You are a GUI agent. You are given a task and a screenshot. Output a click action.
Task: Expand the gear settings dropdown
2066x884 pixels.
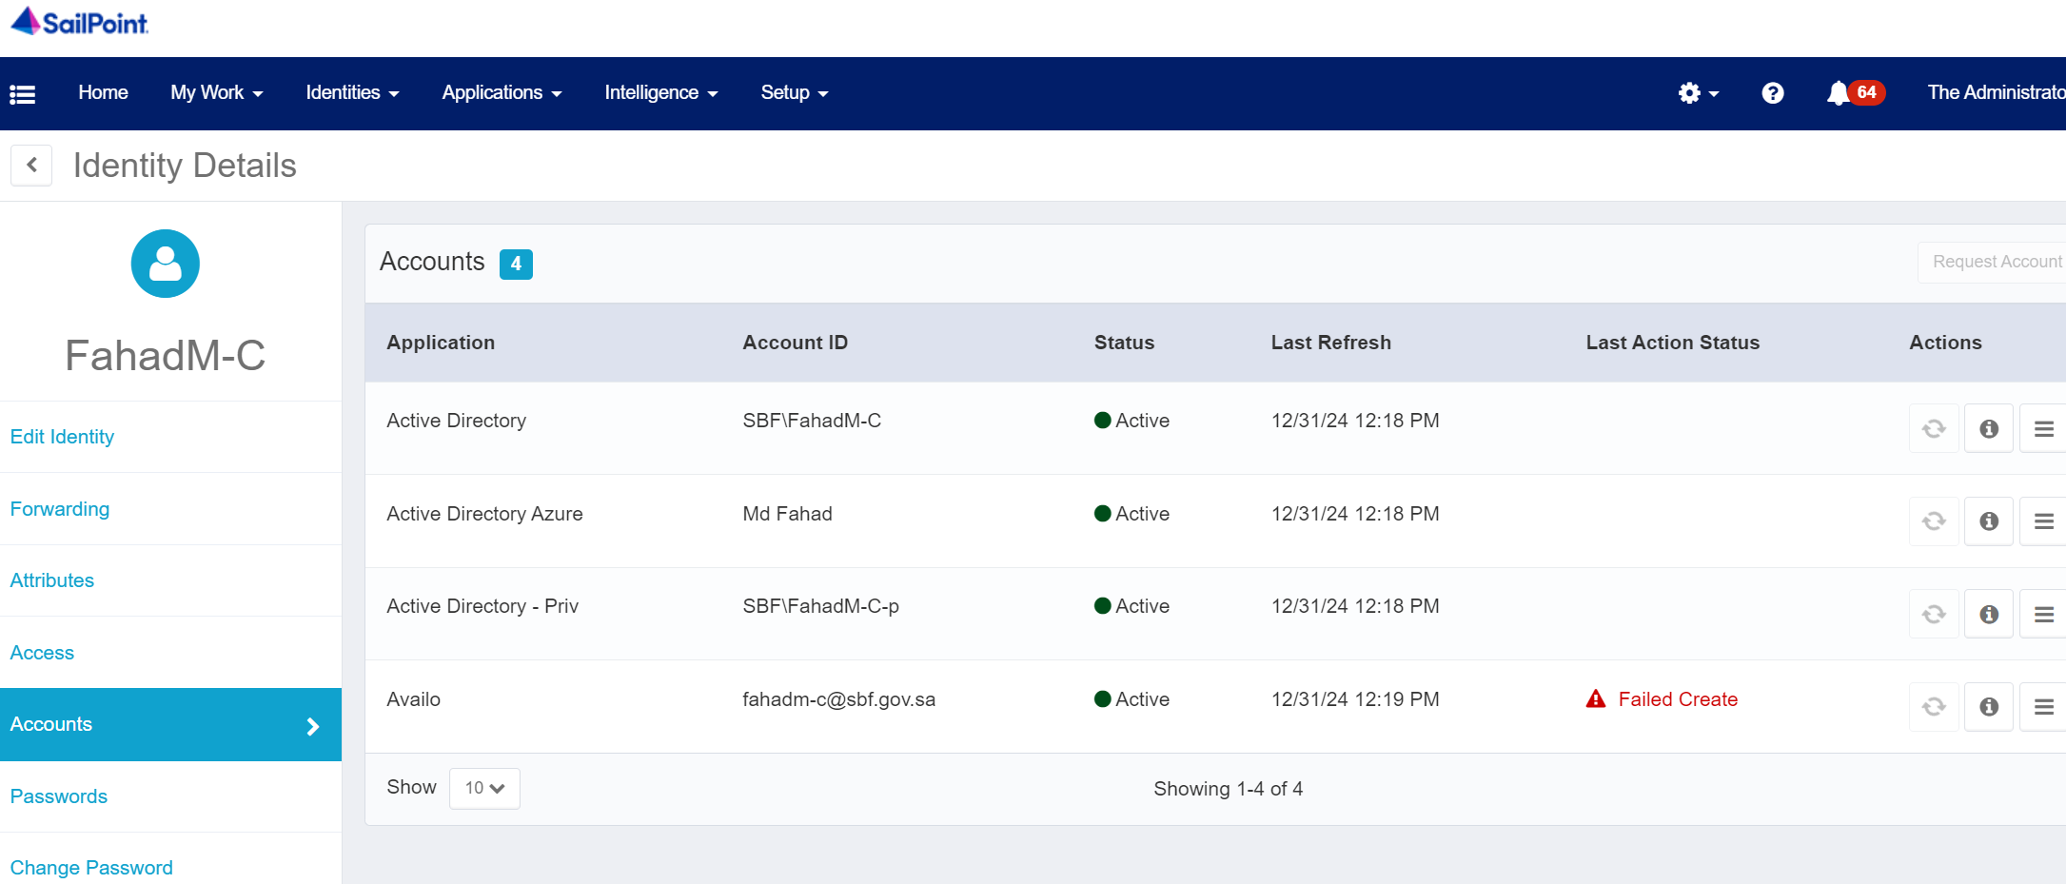[x=1698, y=93]
